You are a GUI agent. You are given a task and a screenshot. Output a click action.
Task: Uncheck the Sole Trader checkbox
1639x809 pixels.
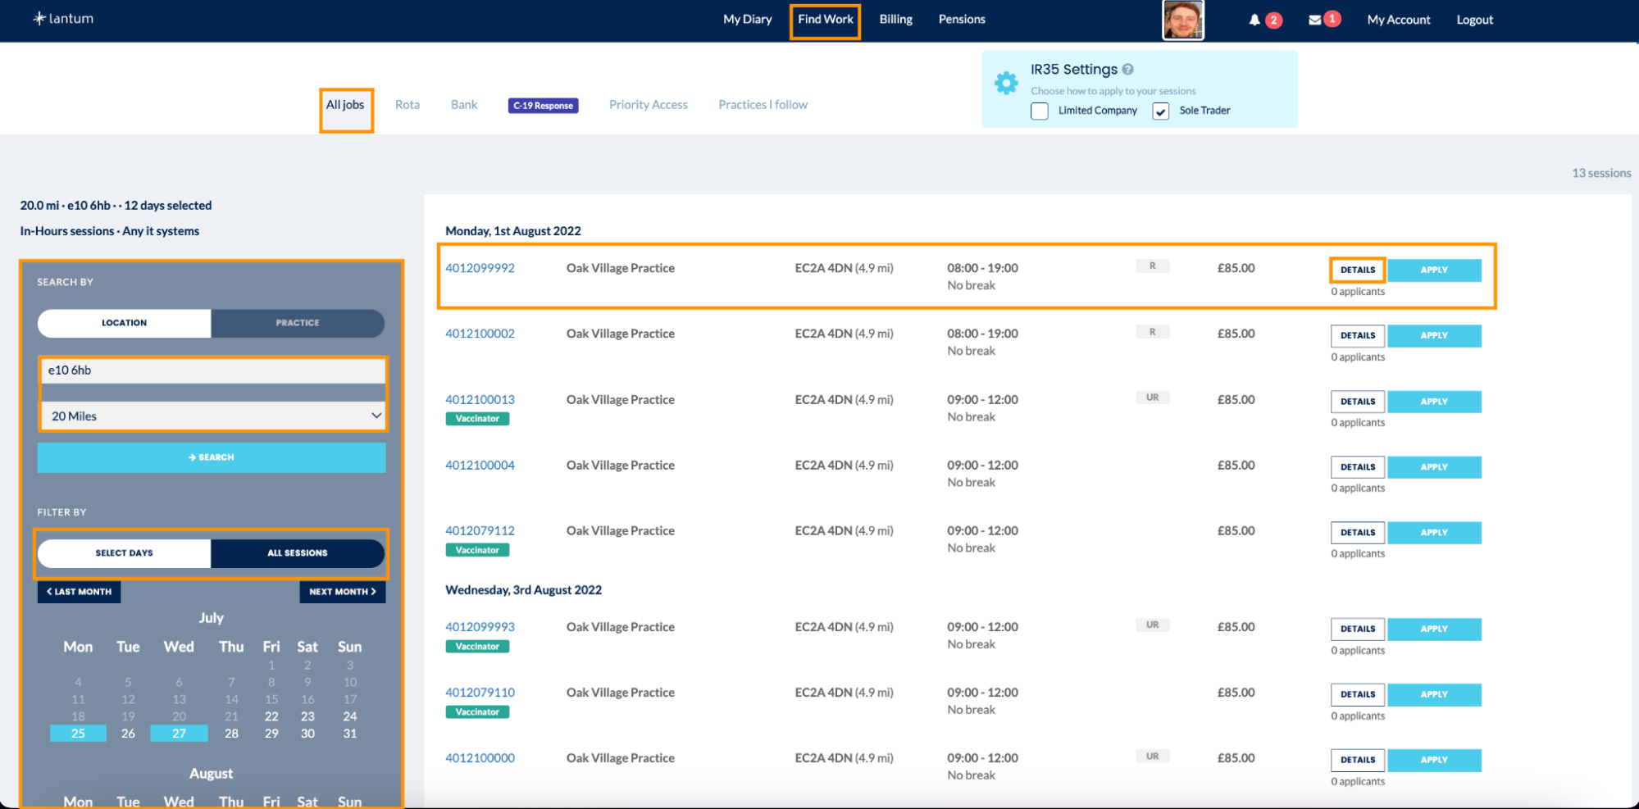pyautogui.click(x=1160, y=111)
